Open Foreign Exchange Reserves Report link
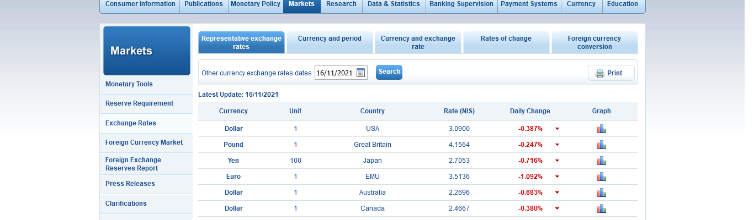Screen dimensions: 754x220 click(133, 164)
